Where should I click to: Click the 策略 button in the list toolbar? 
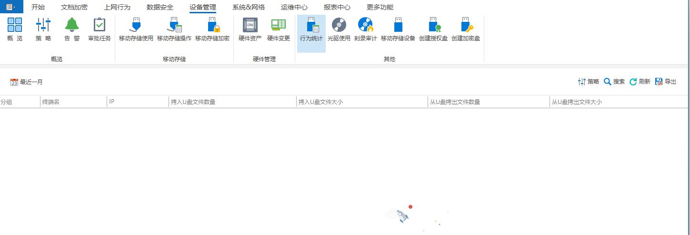coord(589,82)
